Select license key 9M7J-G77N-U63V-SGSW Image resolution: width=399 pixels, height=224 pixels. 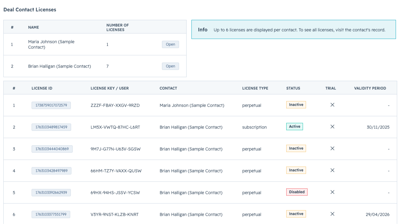(115, 149)
